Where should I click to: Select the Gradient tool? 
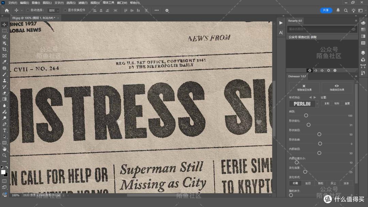(x=4, y=99)
